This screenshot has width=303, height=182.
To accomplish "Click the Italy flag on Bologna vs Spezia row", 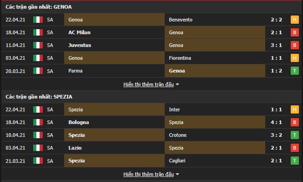I will coord(38,122).
